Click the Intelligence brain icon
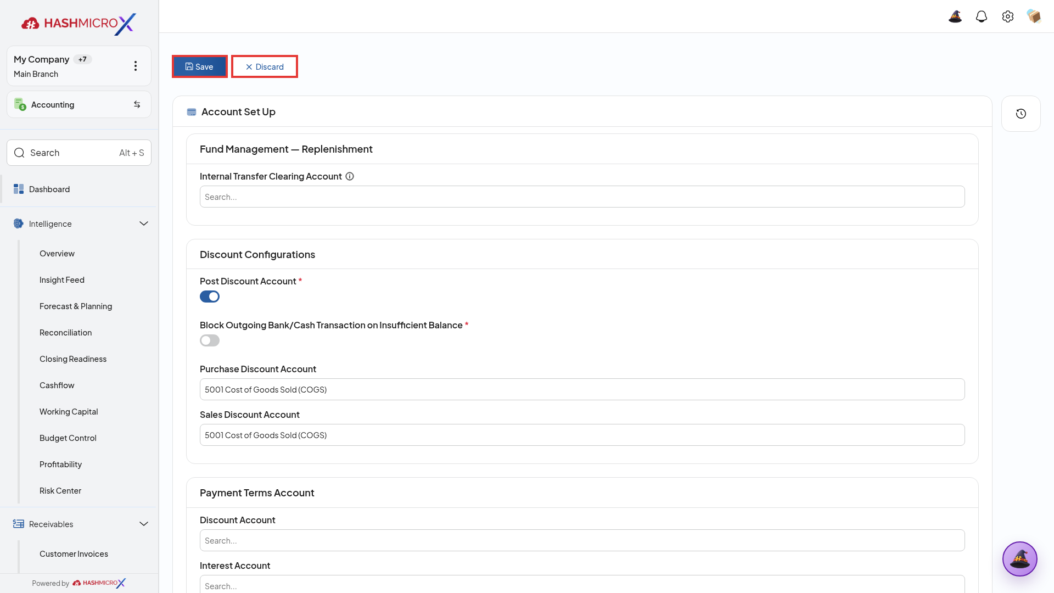 click(19, 223)
